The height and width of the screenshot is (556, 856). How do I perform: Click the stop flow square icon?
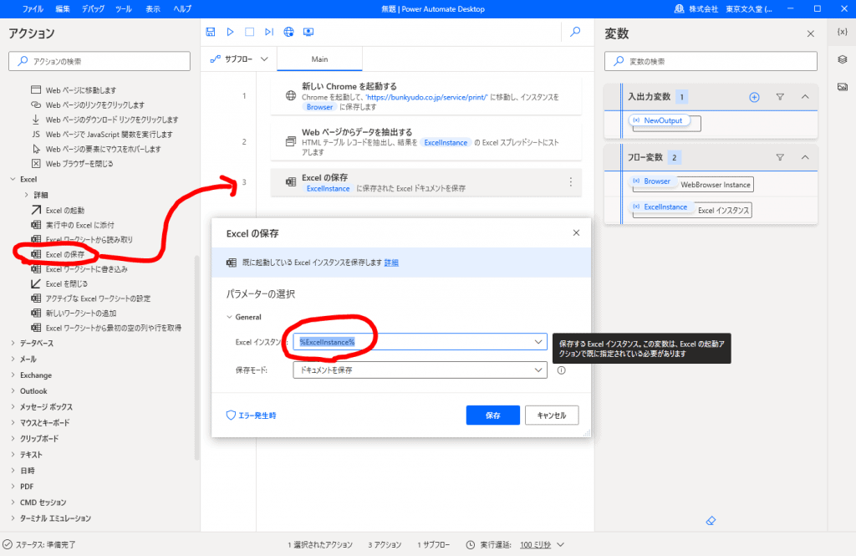(x=249, y=32)
